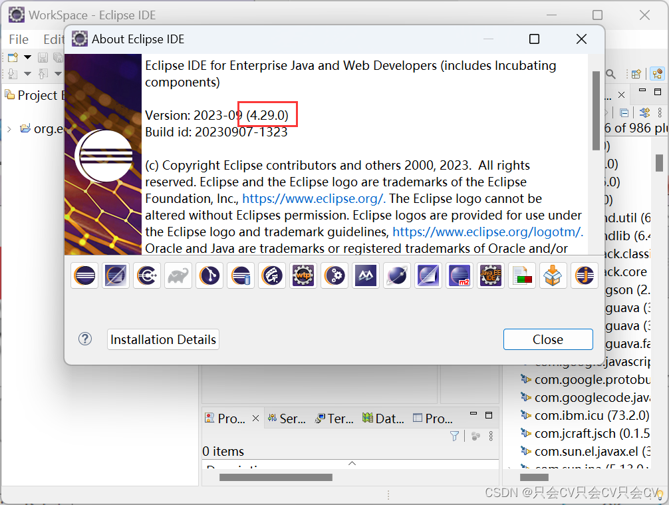This screenshot has height=505, width=669.
Task: Click the 0 items label in Problems view
Action: tap(223, 451)
